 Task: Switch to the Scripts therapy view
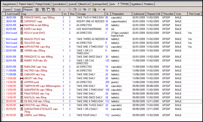17,10
